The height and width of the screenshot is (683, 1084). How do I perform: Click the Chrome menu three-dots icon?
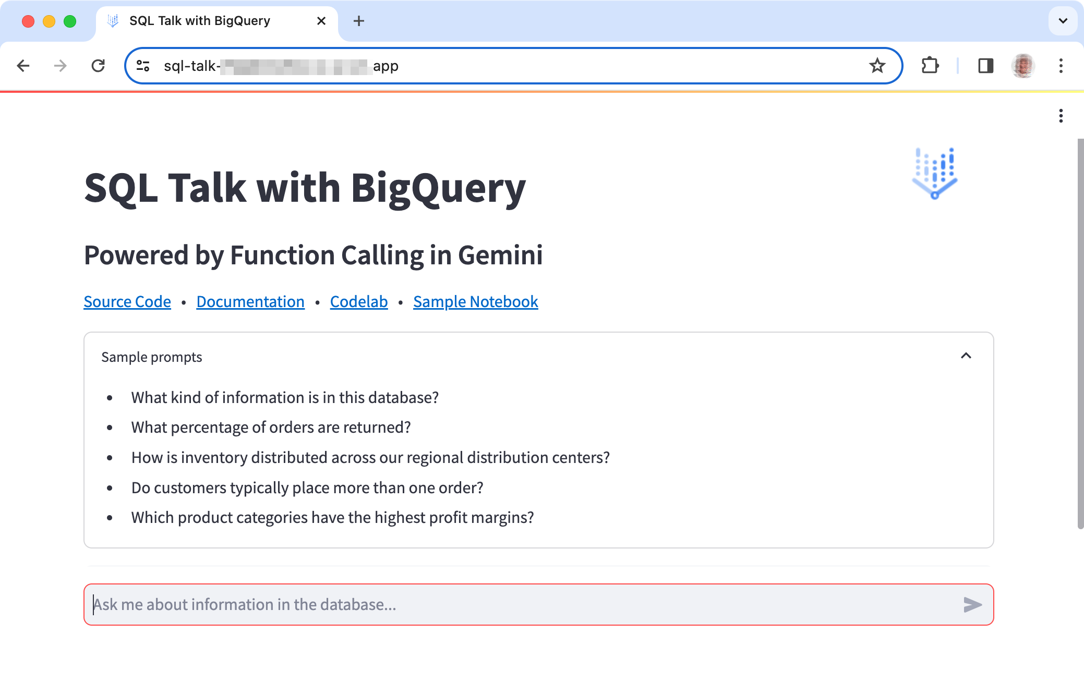(x=1061, y=65)
